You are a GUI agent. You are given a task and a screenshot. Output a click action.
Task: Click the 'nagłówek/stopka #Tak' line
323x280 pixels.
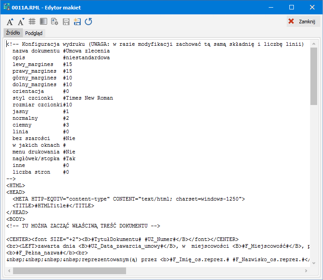44,158
